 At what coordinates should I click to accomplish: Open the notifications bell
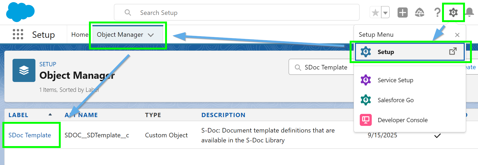point(469,13)
